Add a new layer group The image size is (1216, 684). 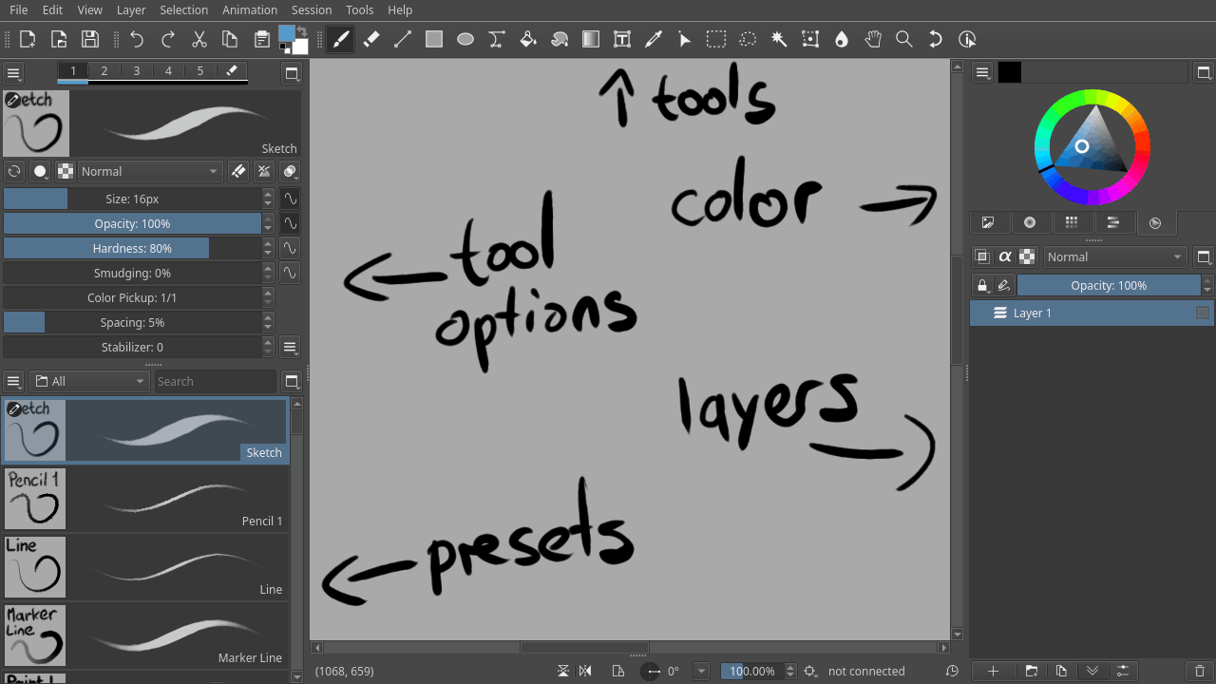point(1031,671)
